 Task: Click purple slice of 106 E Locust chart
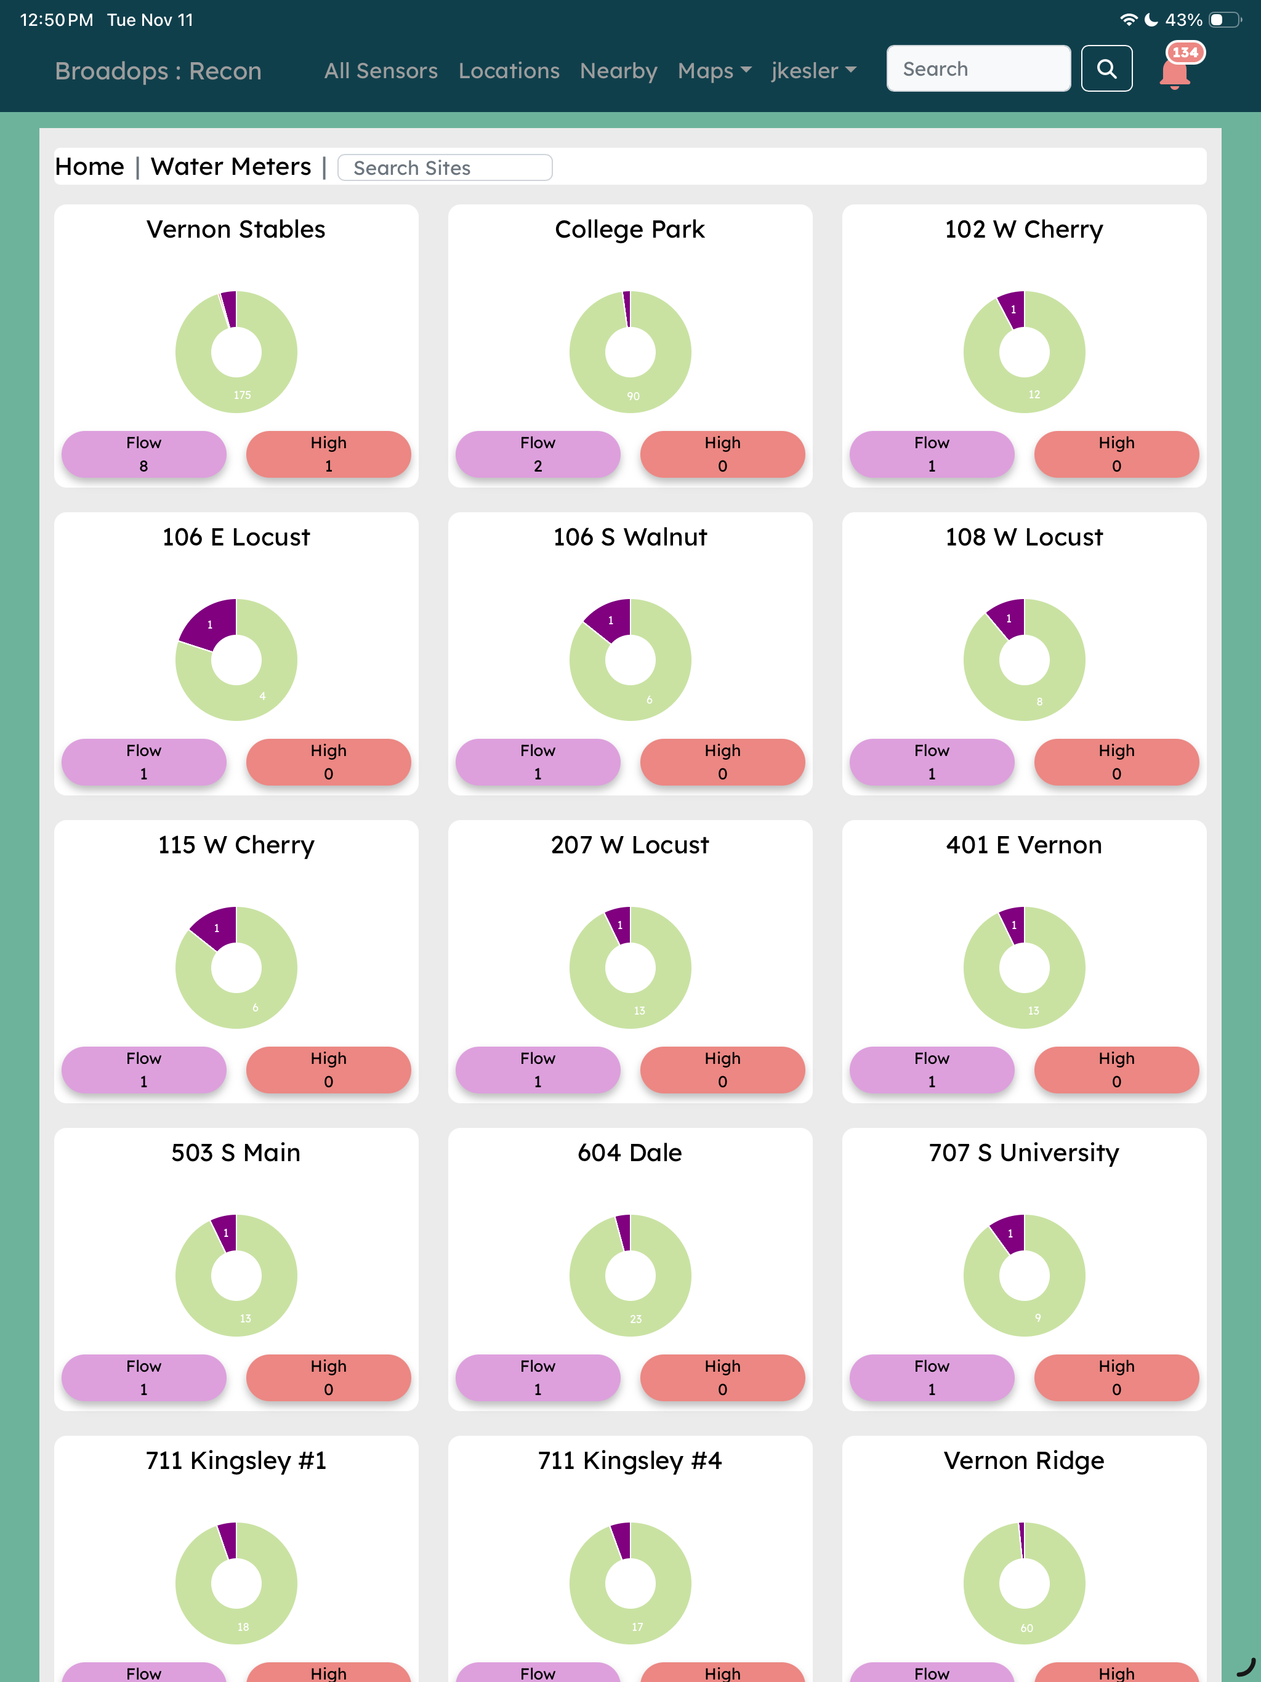pyautogui.click(x=208, y=624)
